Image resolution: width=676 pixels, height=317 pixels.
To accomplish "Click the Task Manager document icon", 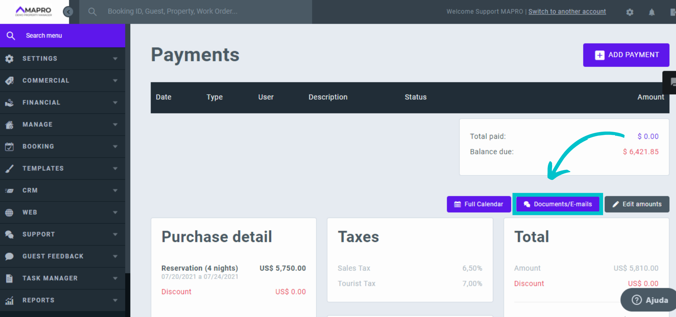I will click(10, 278).
